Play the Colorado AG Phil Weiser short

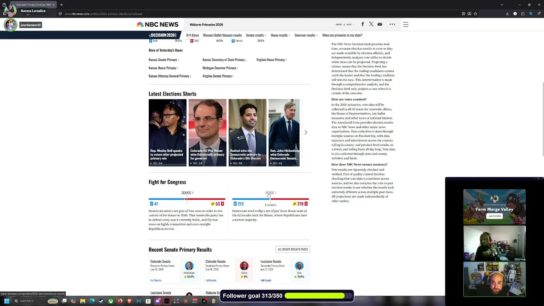point(207,133)
